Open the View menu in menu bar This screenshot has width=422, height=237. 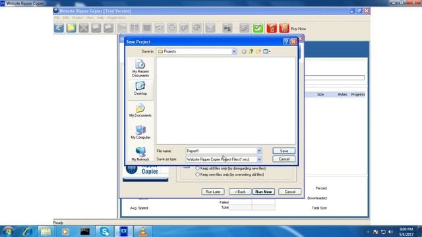[x=90, y=18]
